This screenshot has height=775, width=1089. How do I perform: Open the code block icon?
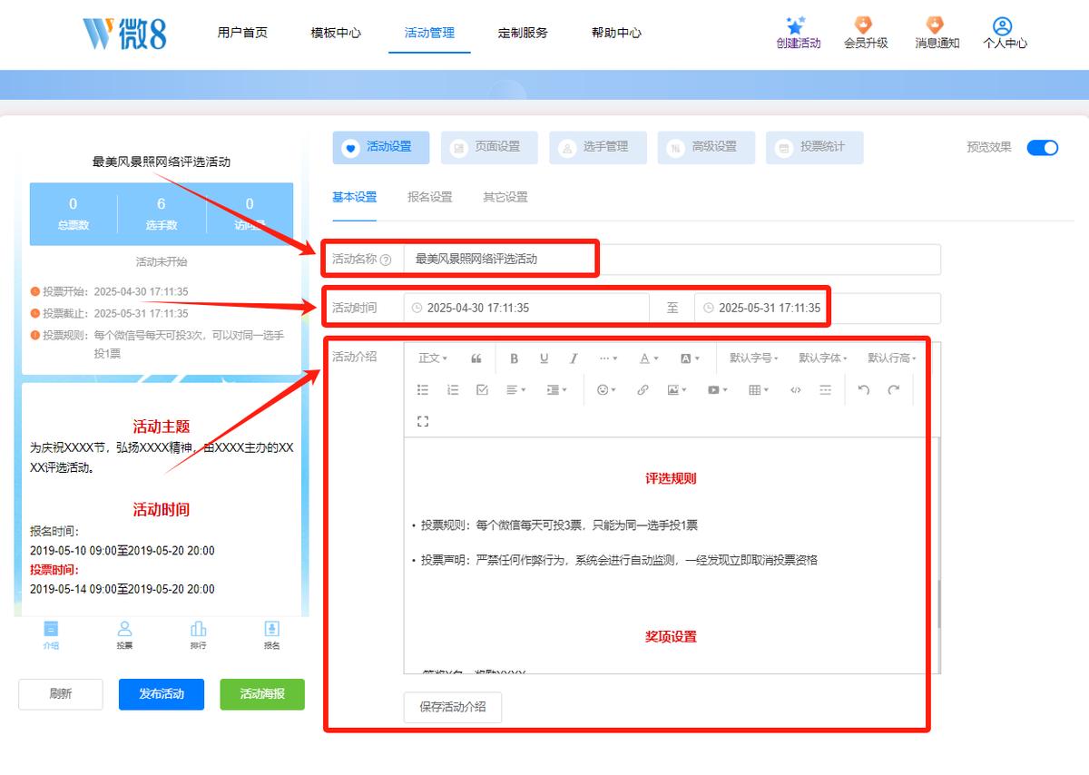(796, 389)
